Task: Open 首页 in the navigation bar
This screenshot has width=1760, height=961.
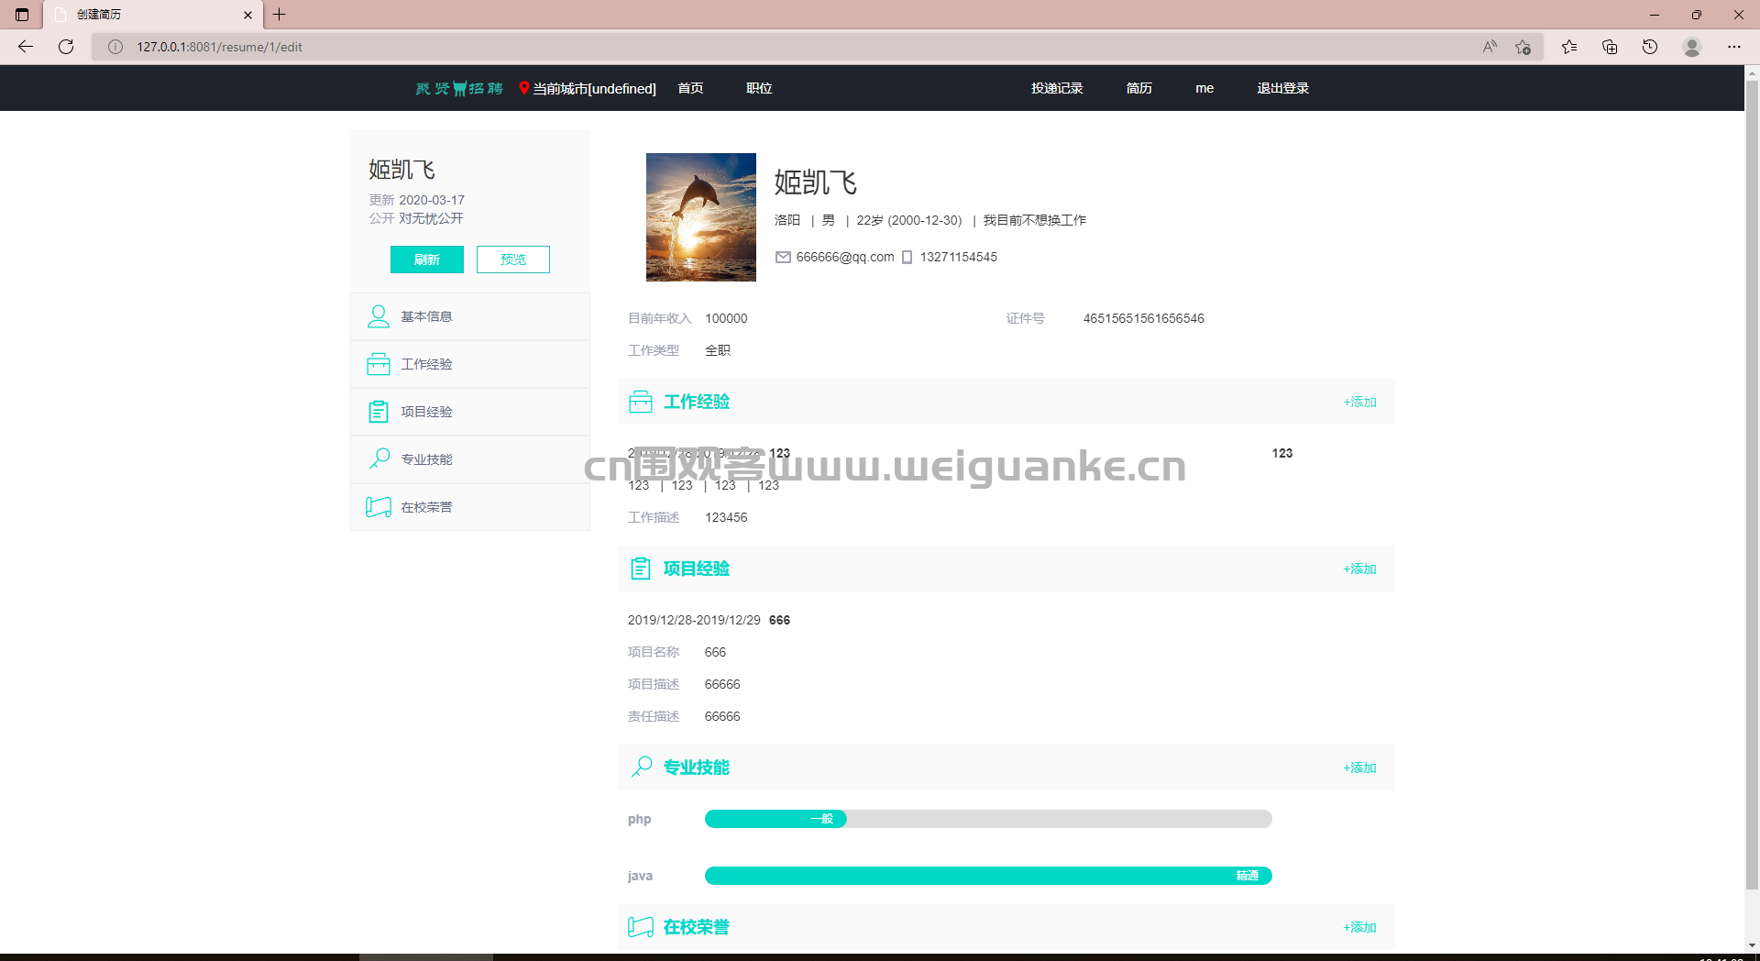Action: point(690,88)
